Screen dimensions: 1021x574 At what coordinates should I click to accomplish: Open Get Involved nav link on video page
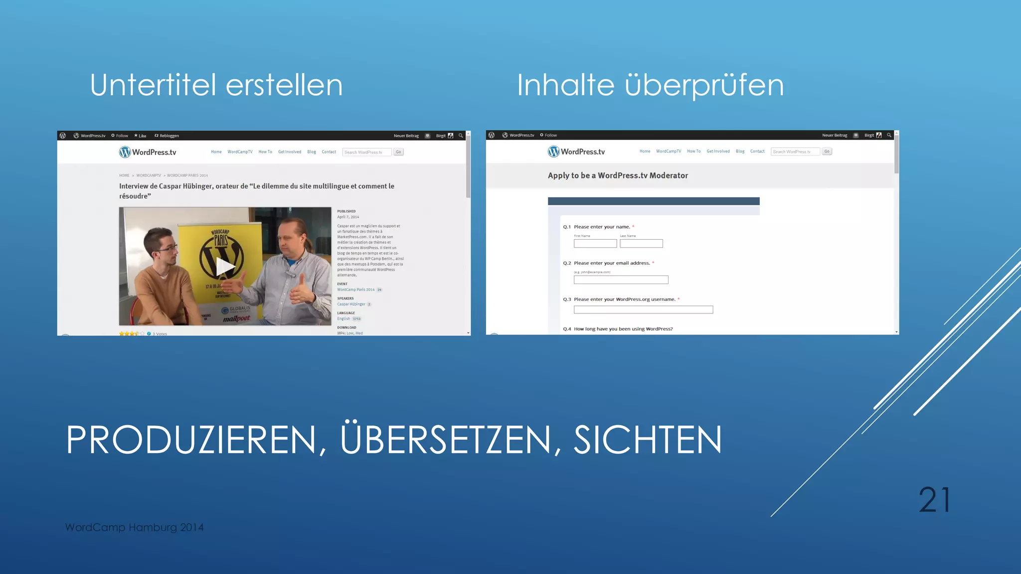pyautogui.click(x=290, y=152)
